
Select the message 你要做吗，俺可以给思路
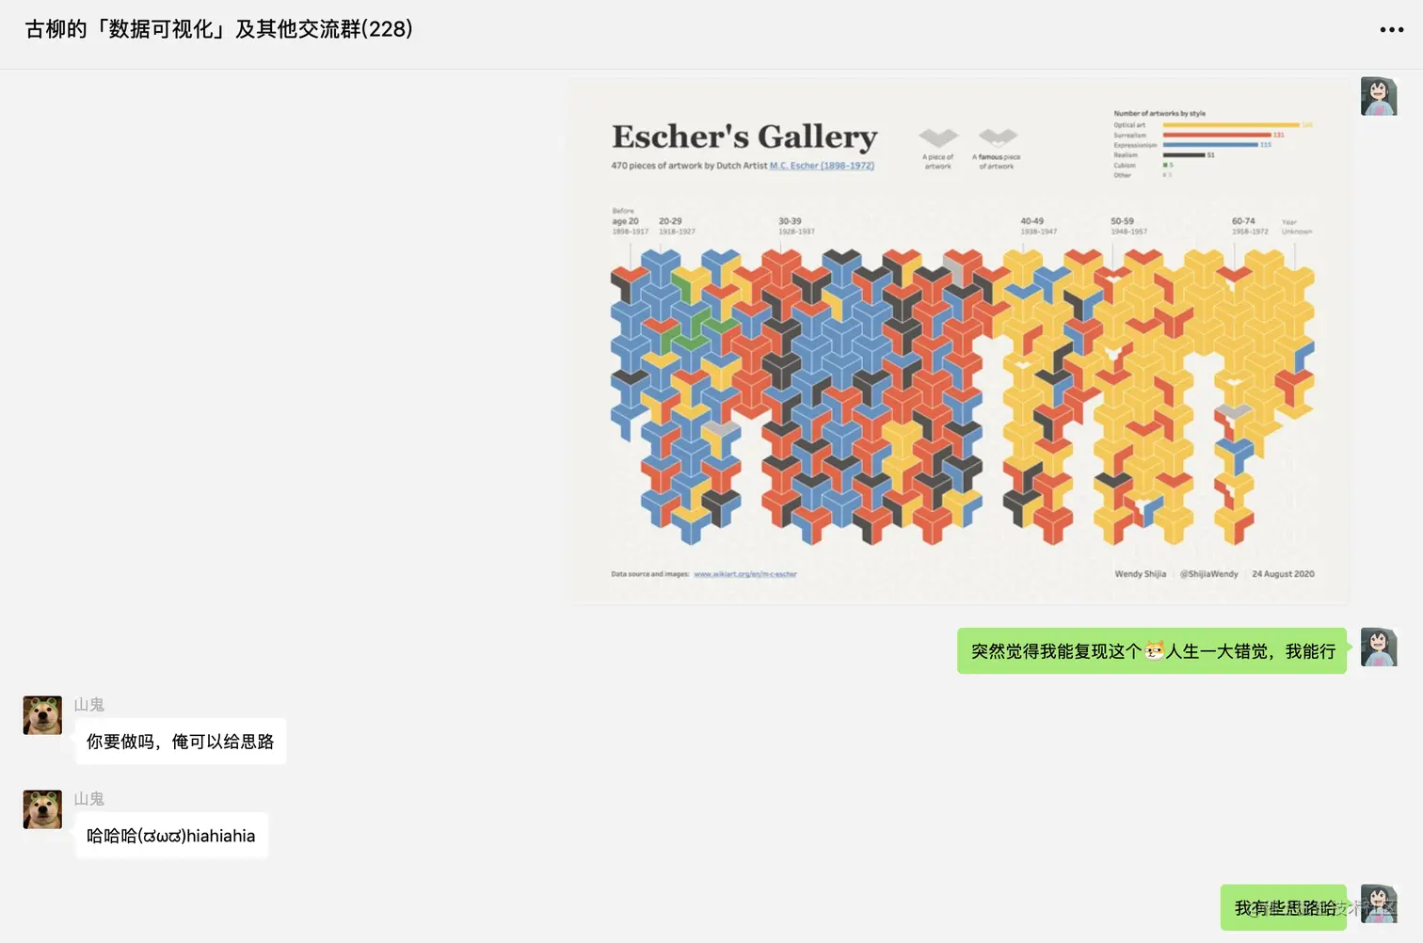click(x=180, y=742)
